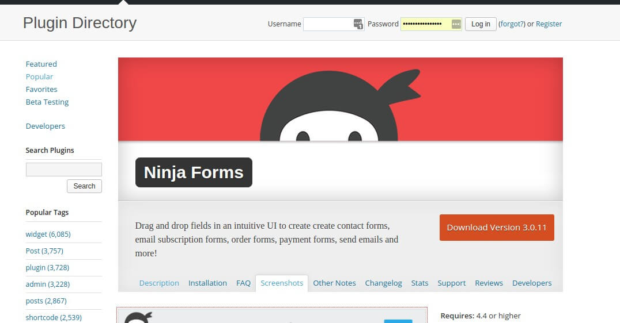
Task: Click the Search button
Action: 84,186
